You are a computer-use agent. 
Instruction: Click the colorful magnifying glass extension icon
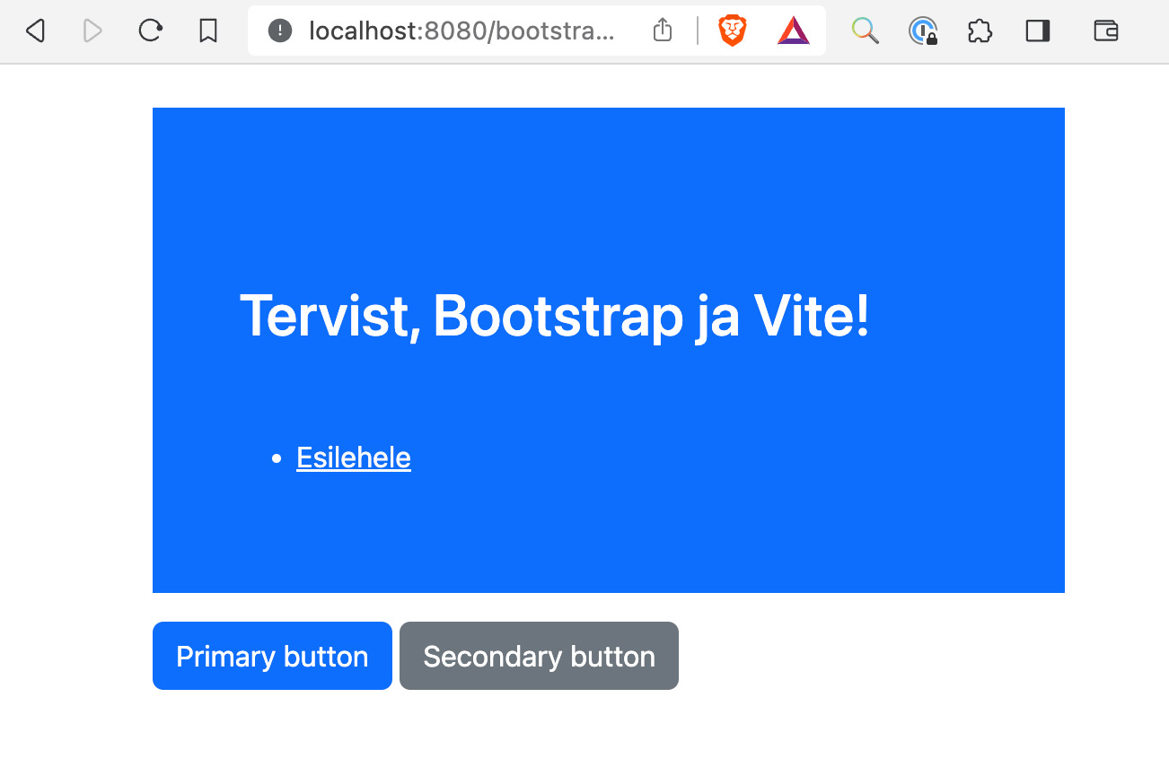(x=865, y=31)
